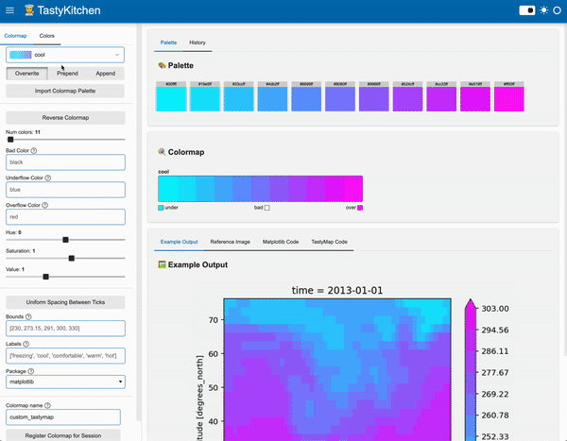Open the Colors tab in the sidebar
Screen dimensions: 567x441
(x=46, y=36)
